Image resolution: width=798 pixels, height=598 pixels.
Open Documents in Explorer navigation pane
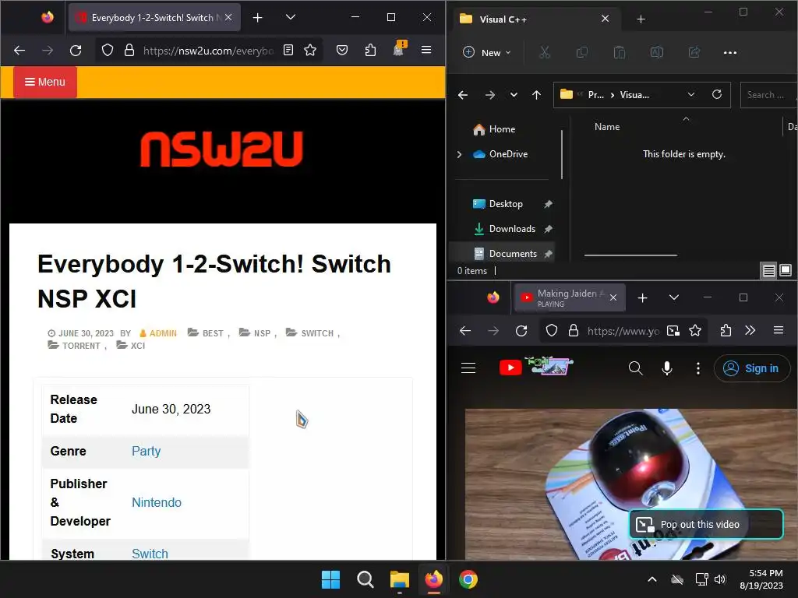coord(513,253)
